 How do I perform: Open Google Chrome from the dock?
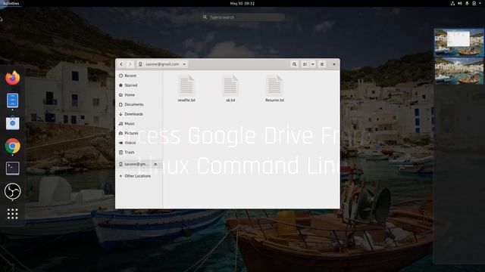(x=12, y=146)
